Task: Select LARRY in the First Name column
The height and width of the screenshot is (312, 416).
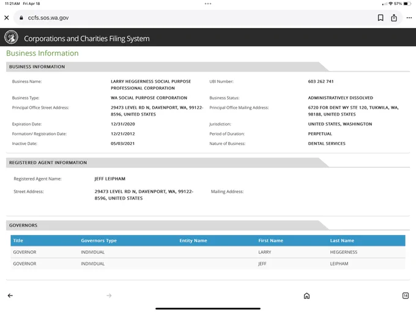Action: [x=265, y=252]
